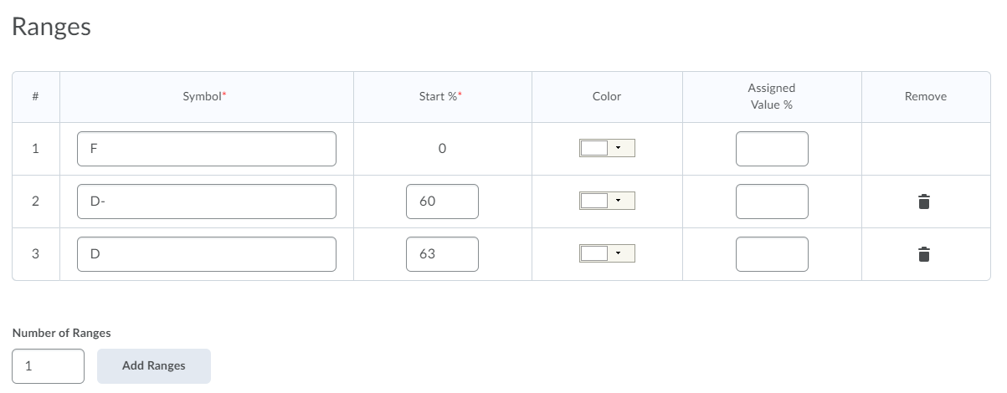This screenshot has height=393, width=1007.
Task: Open color dropdown arrow for F row
Action: tap(619, 148)
